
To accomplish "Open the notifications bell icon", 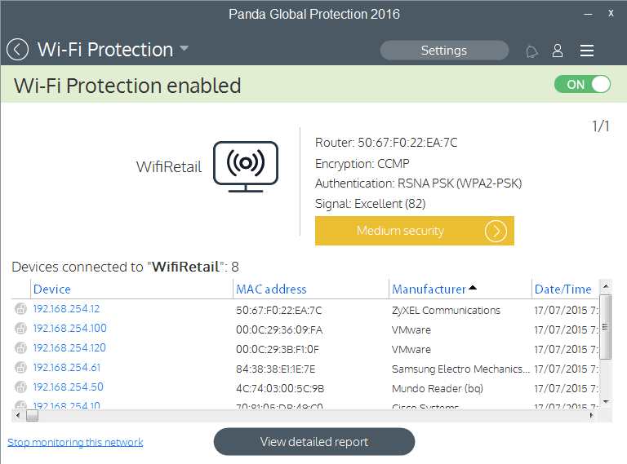I will [531, 51].
